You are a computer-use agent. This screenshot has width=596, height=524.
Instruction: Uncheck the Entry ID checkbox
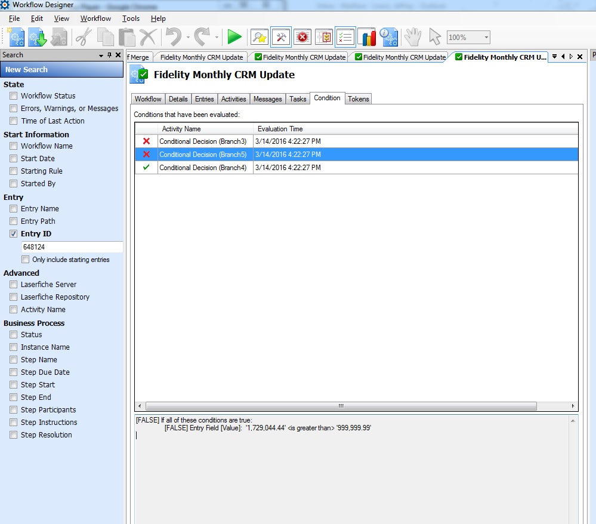coord(14,234)
